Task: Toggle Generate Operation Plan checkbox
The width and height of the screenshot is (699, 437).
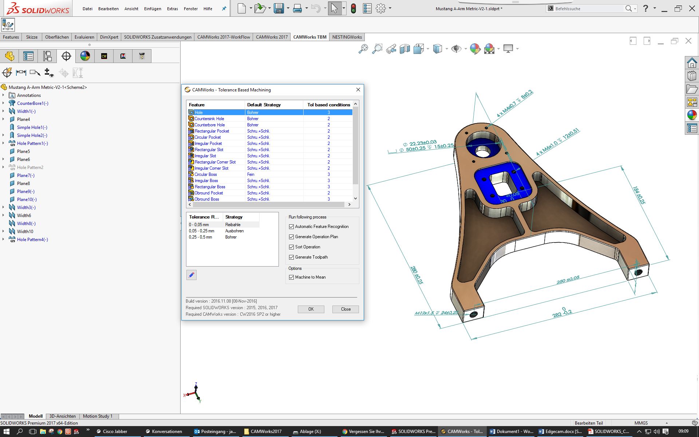Action: 291,237
